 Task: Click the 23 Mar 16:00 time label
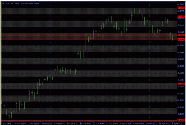112,124
